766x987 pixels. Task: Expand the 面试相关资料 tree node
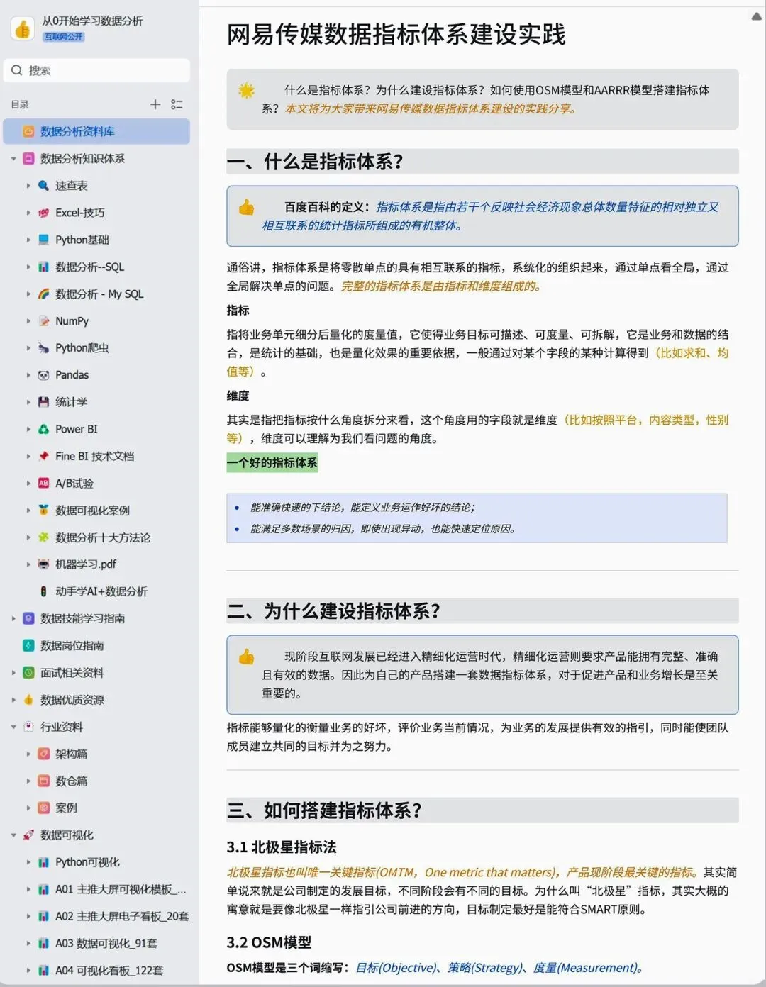coord(13,672)
